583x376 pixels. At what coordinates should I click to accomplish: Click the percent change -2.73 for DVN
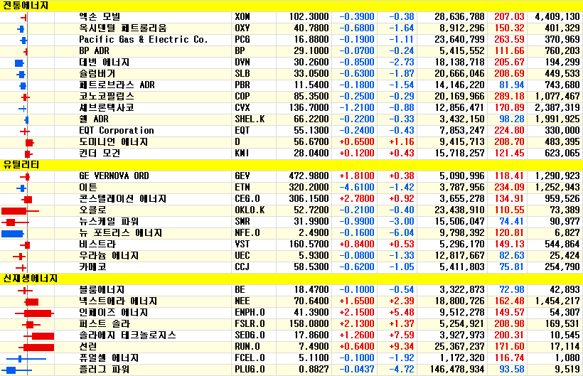point(402,63)
